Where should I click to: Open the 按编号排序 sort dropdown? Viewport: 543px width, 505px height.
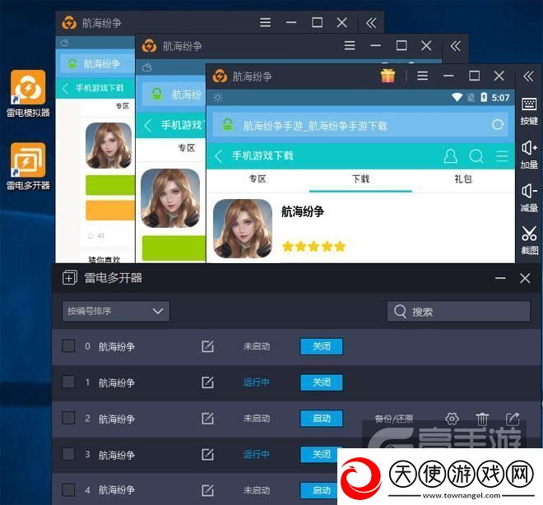[116, 311]
